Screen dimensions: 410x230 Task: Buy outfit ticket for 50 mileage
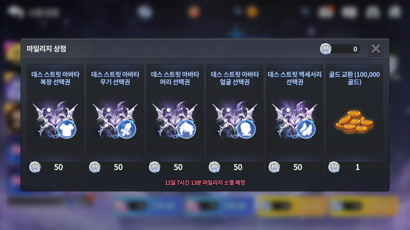pyautogui.click(x=55, y=167)
